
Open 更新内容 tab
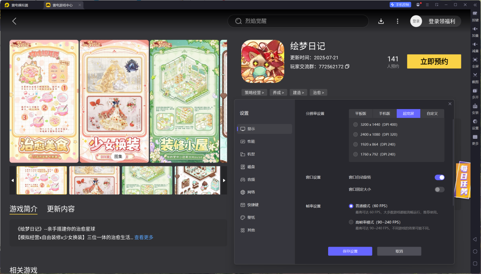click(x=61, y=209)
